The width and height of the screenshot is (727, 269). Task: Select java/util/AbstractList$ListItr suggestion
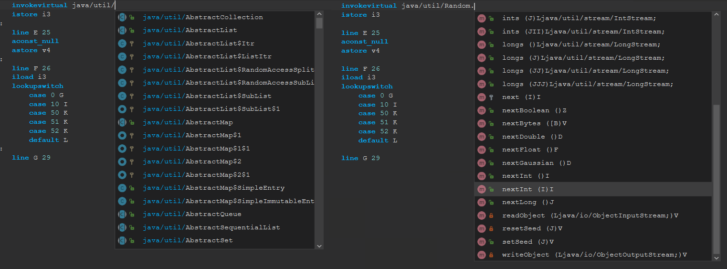tap(215, 56)
